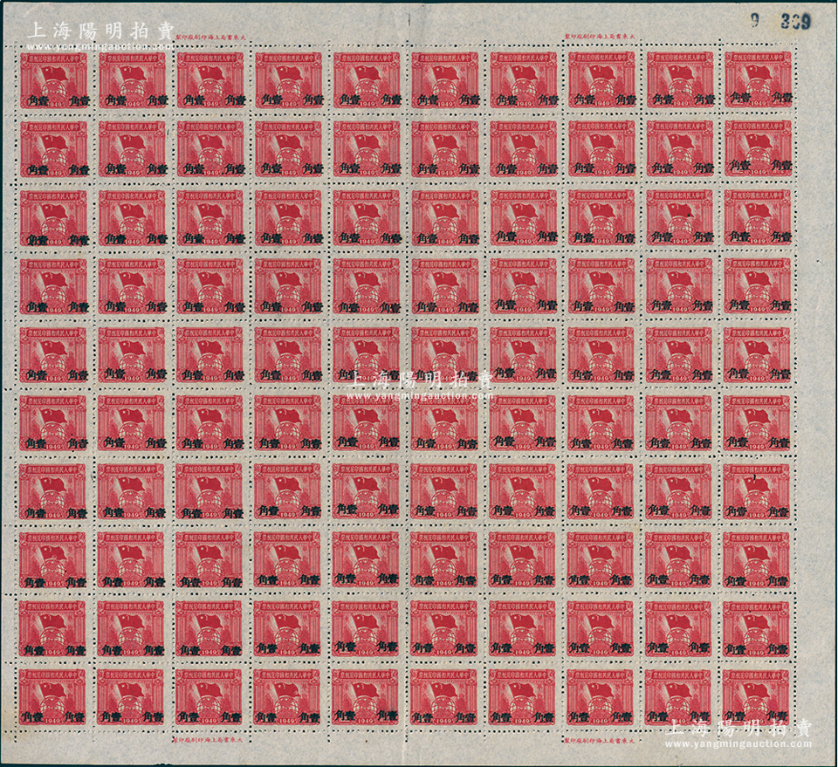Select the stamp in first row, last column
Viewport: 838px width, 767px height.
pyautogui.click(x=758, y=79)
